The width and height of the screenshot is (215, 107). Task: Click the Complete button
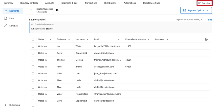point(204,3)
